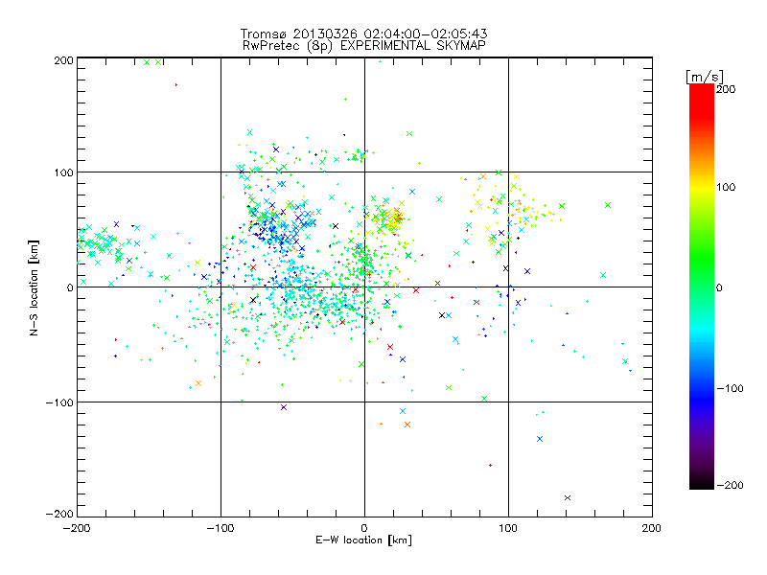This screenshot has width=767, height=575.
Task: Click the black X marker near bottom right
Action: pyautogui.click(x=568, y=497)
